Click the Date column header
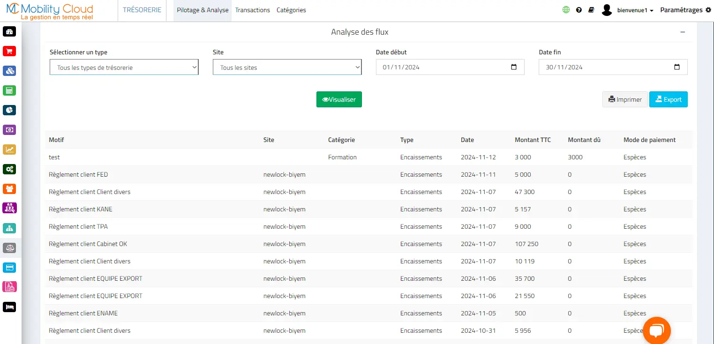 coord(467,140)
